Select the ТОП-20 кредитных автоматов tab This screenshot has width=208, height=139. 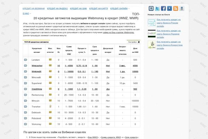point(36,42)
